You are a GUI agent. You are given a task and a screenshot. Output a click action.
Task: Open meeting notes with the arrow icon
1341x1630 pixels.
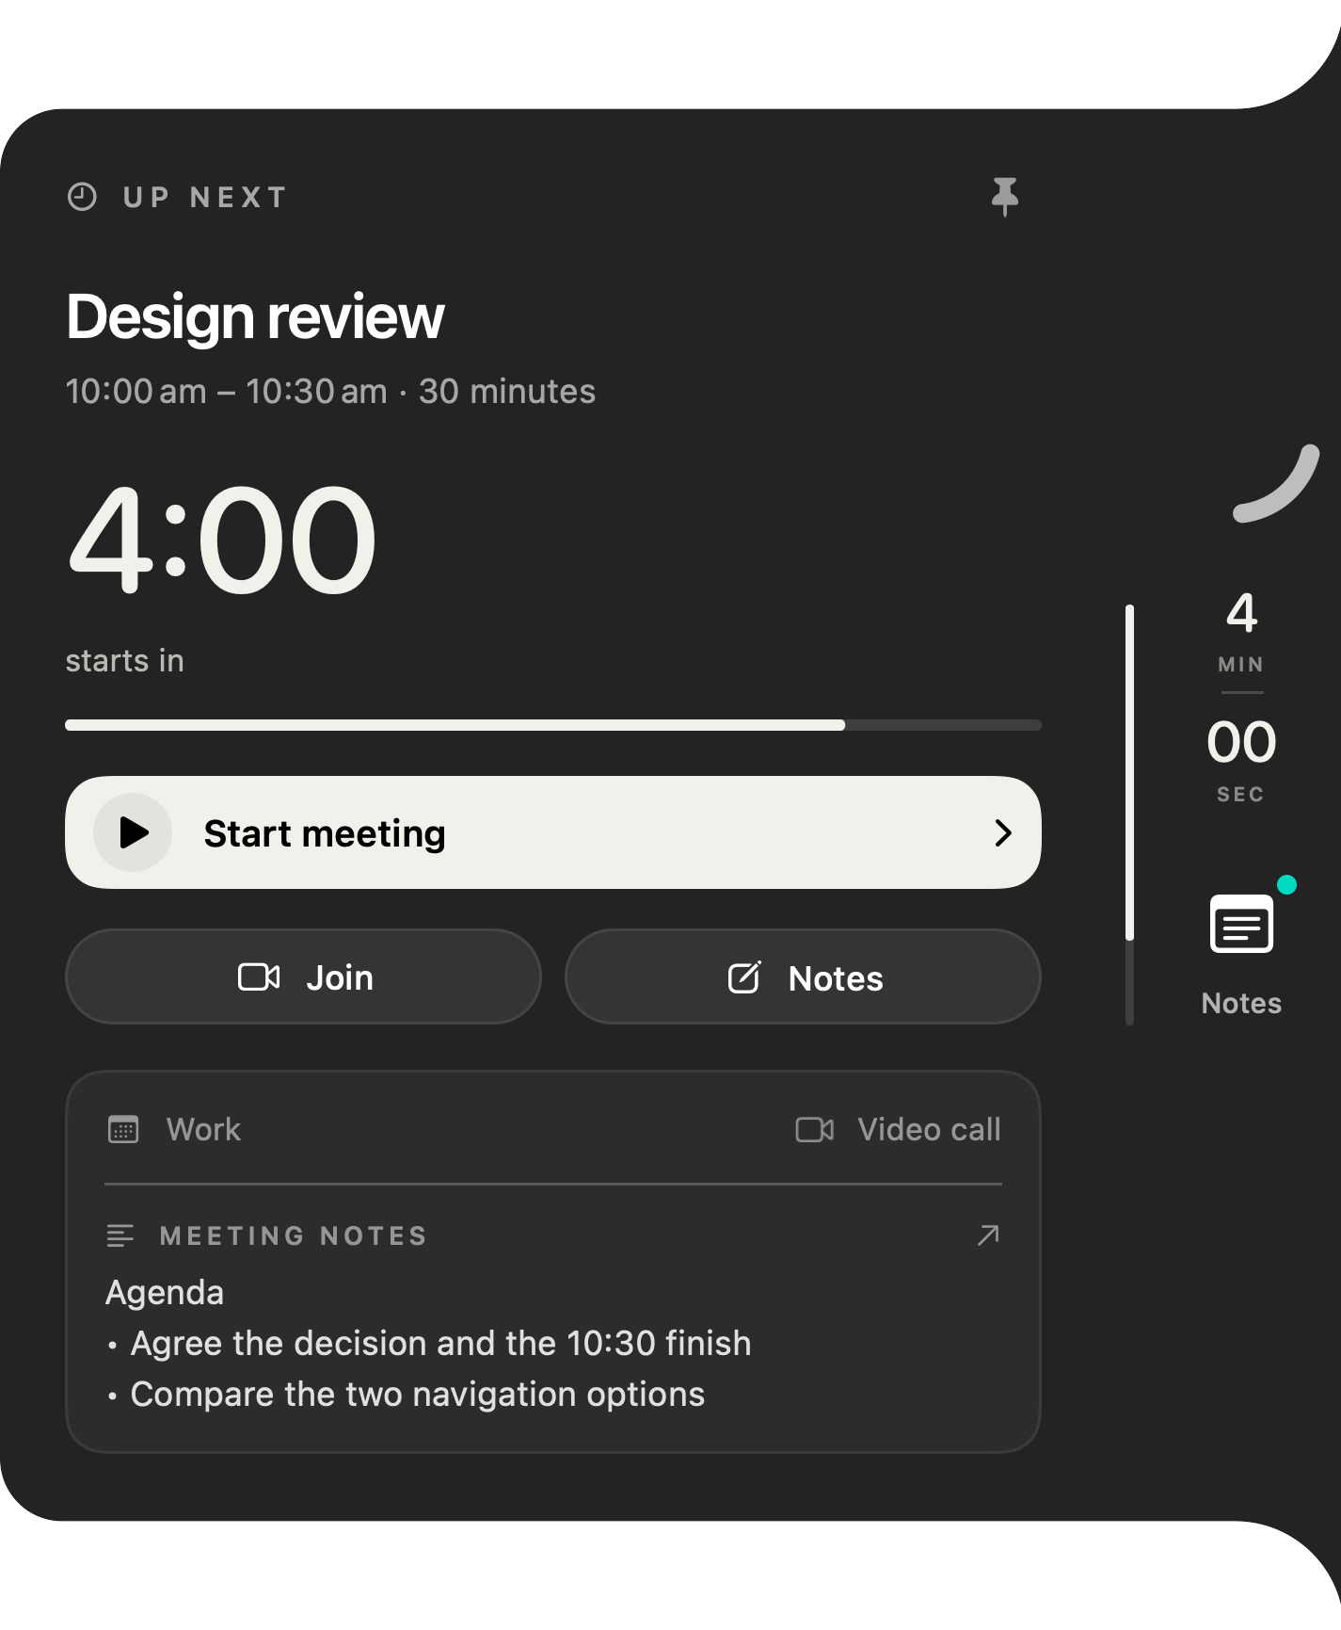pos(988,1235)
